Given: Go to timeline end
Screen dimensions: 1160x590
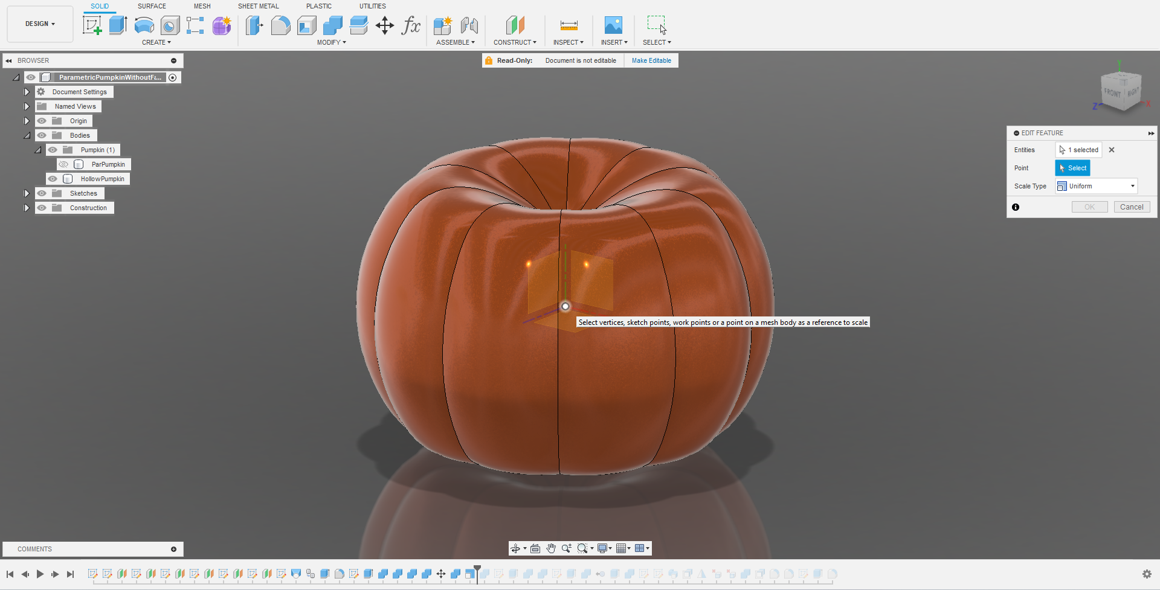Looking at the screenshot, I should point(70,574).
